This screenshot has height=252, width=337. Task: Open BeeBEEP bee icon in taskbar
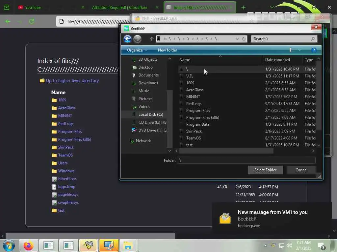88,245
